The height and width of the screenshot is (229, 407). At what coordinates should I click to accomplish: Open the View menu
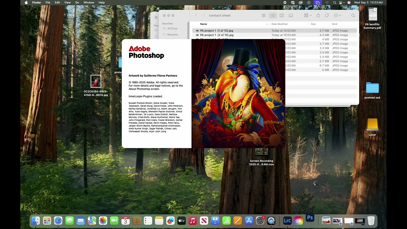(x=68, y=3)
